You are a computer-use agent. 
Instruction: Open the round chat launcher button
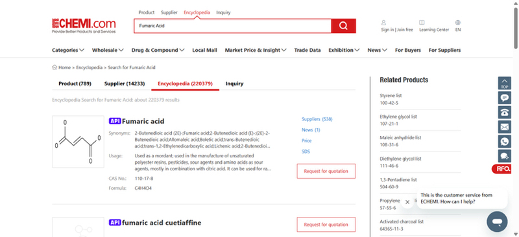(x=497, y=222)
